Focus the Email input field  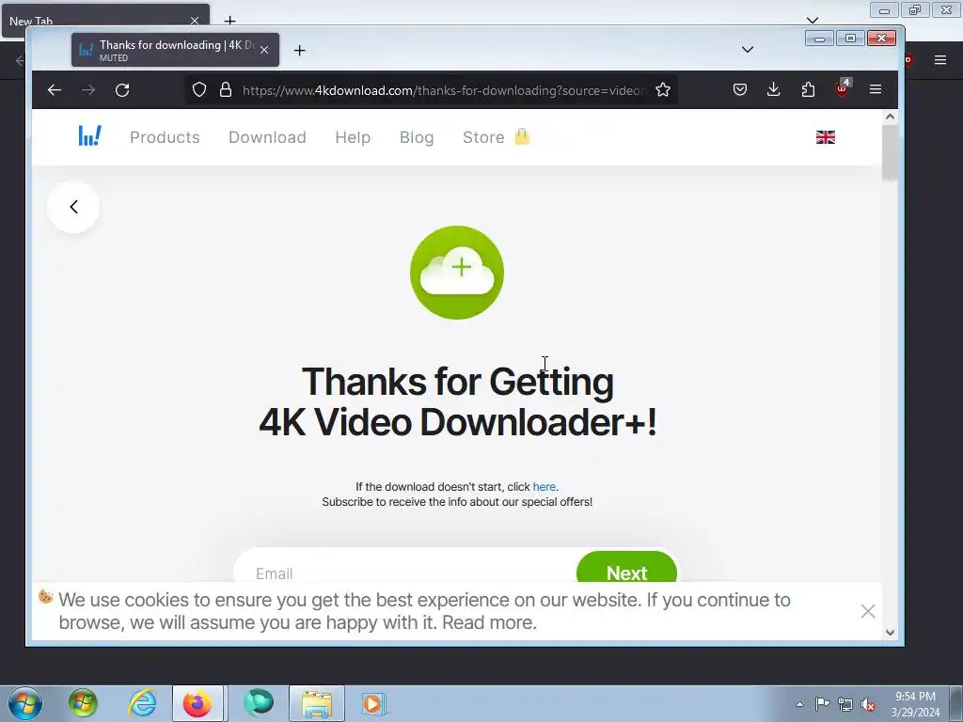(405, 567)
